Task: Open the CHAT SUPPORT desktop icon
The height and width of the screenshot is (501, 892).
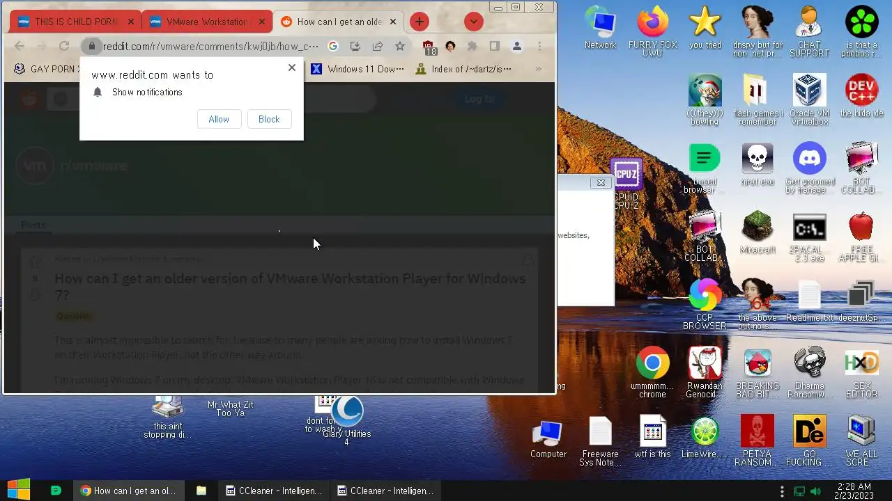Action: [x=809, y=31]
